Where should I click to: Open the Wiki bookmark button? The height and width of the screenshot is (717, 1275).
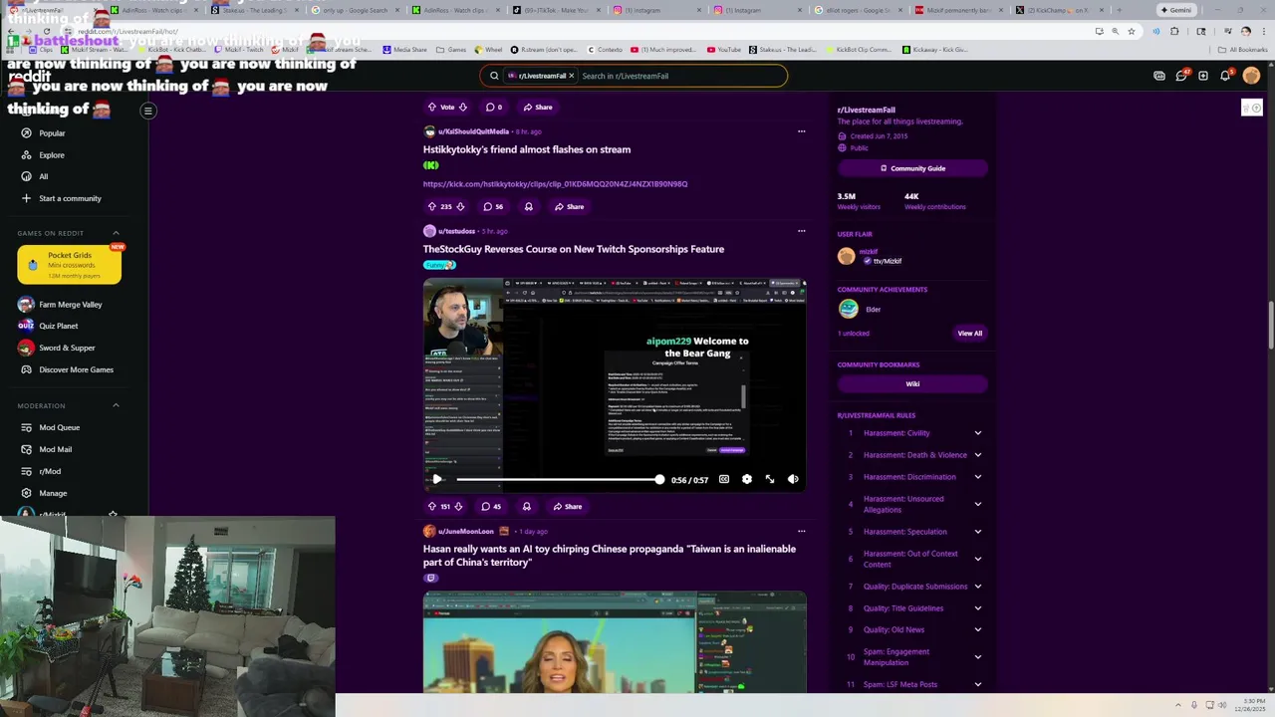(912, 383)
